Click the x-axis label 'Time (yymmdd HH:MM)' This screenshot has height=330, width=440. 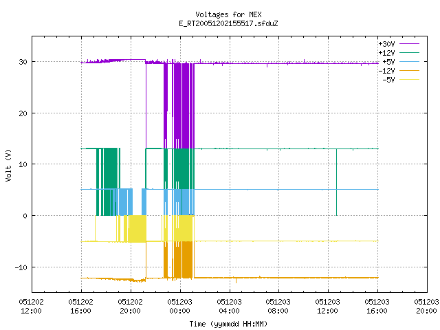228,324
